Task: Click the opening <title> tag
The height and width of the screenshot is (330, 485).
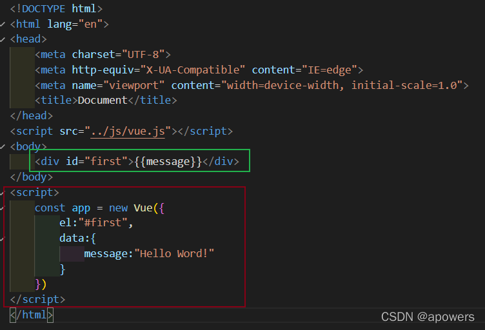Action: pos(56,101)
